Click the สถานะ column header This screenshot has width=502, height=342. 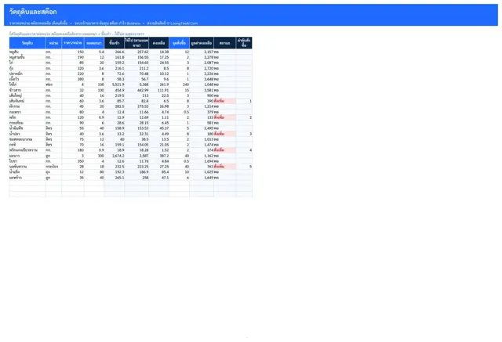point(225,43)
